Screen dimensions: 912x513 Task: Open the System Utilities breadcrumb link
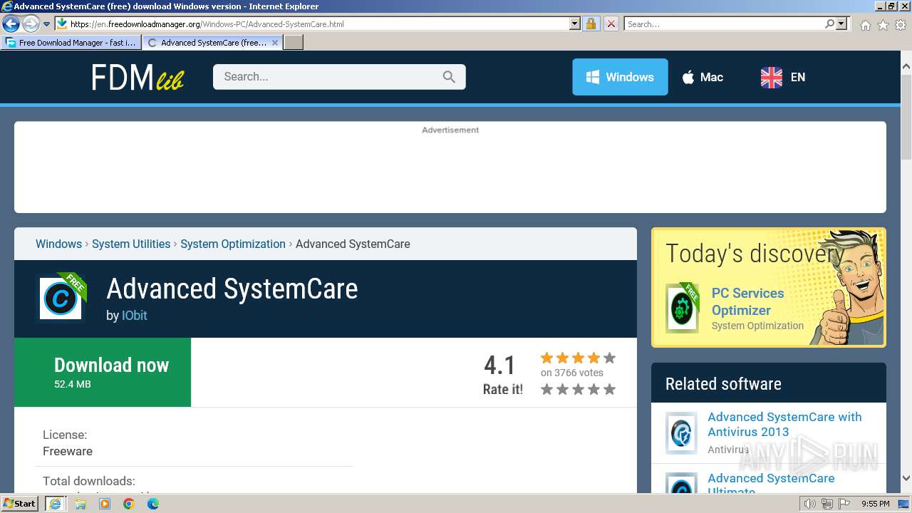[x=131, y=244]
